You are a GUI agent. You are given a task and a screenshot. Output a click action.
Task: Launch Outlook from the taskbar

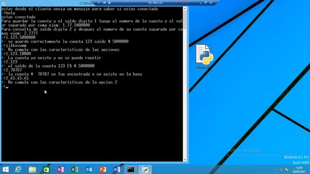point(89,170)
